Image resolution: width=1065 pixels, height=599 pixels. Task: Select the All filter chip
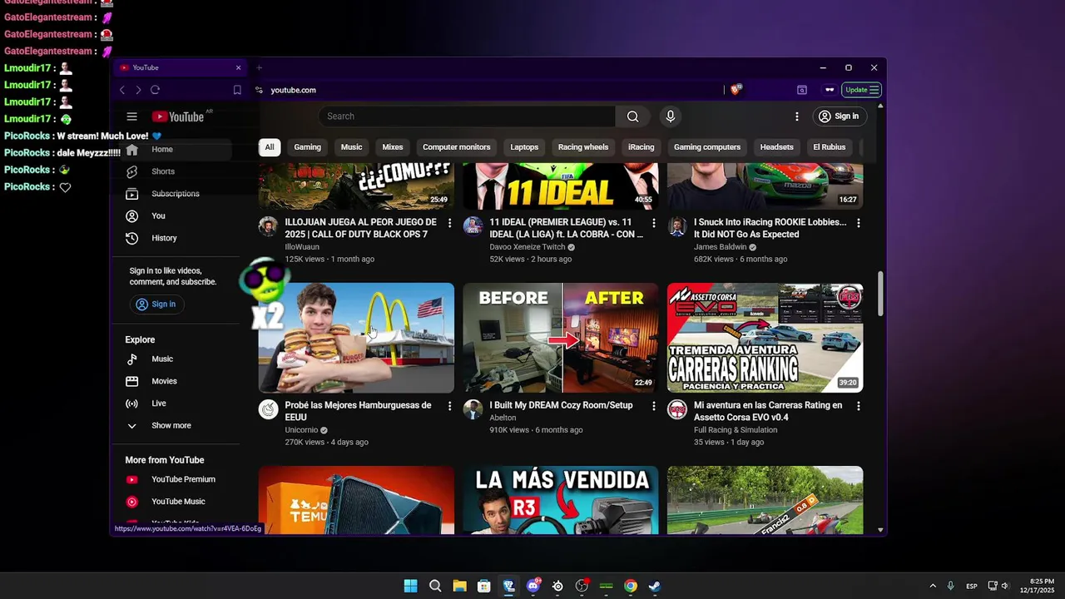click(270, 147)
